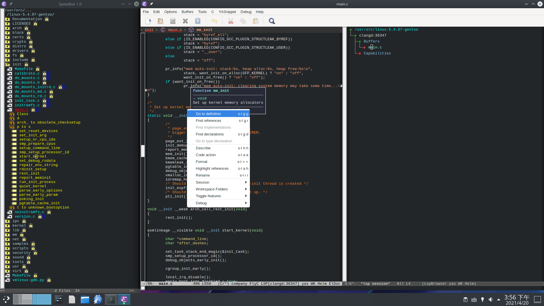Click the New File toolbar icon
This screenshot has height=306, width=544.
148,21
